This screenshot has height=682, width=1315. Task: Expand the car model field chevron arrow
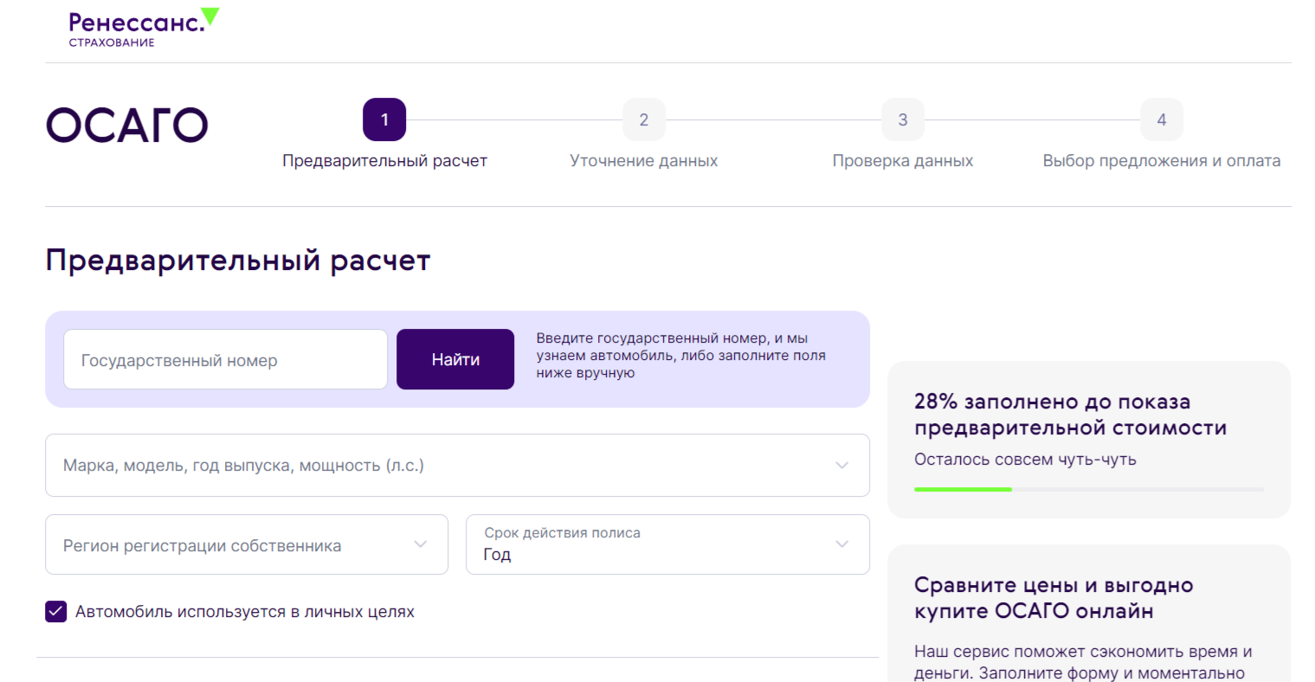coord(841,466)
